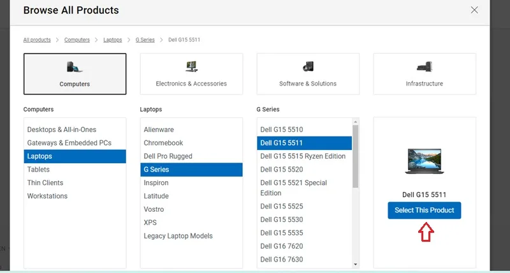Click the Electronics & Accessories monitor icon

tap(191, 66)
